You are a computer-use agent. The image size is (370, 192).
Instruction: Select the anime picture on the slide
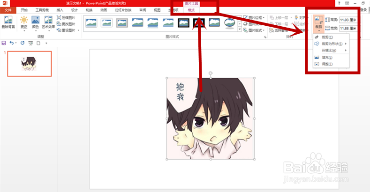(x=211, y=118)
